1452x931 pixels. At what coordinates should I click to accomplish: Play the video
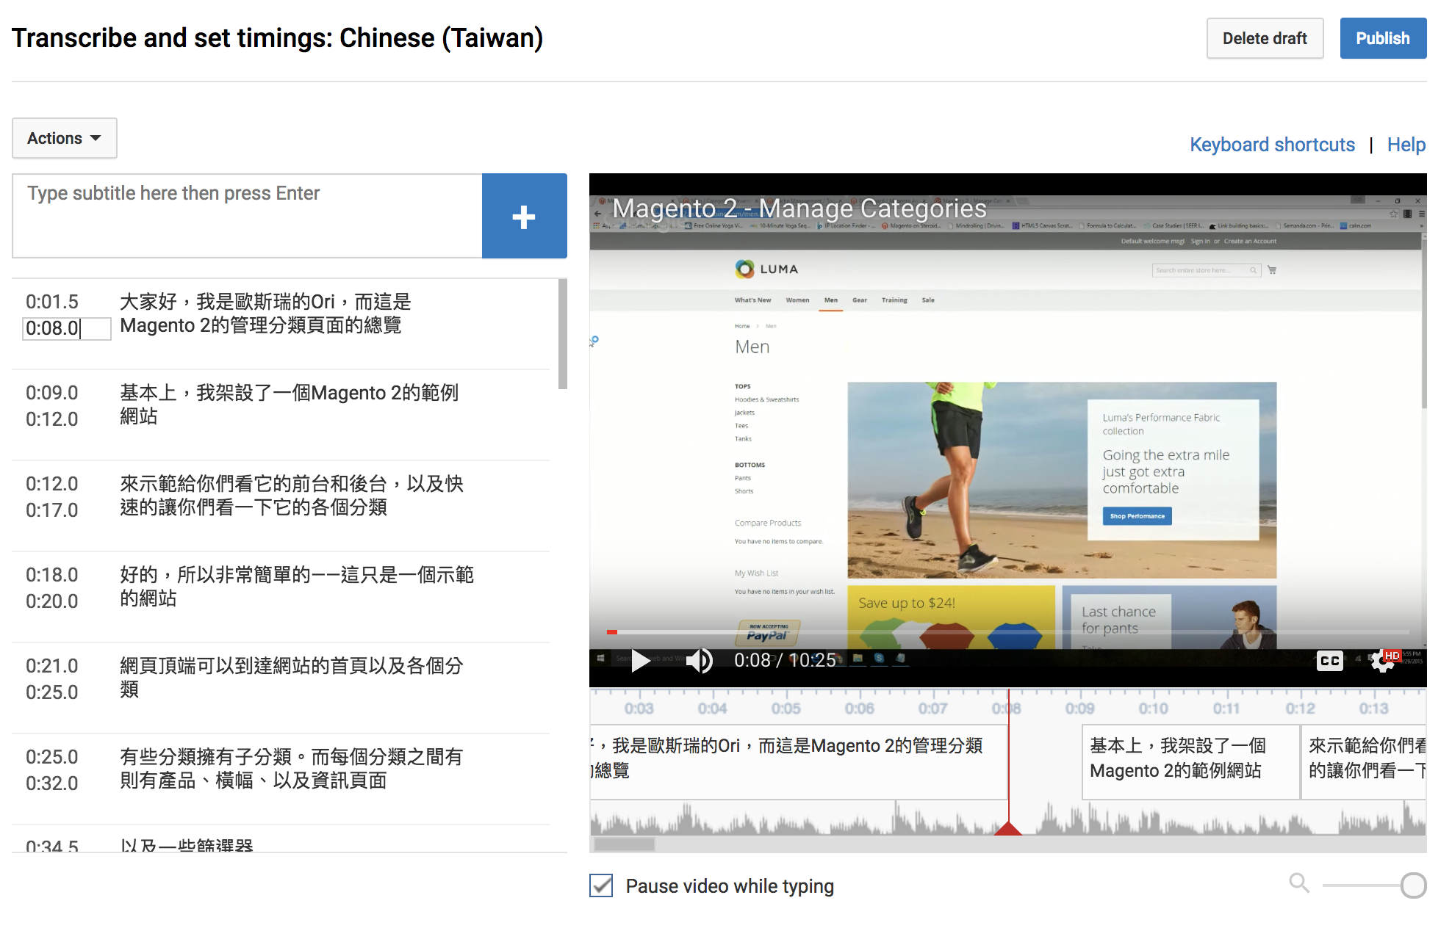pos(640,661)
